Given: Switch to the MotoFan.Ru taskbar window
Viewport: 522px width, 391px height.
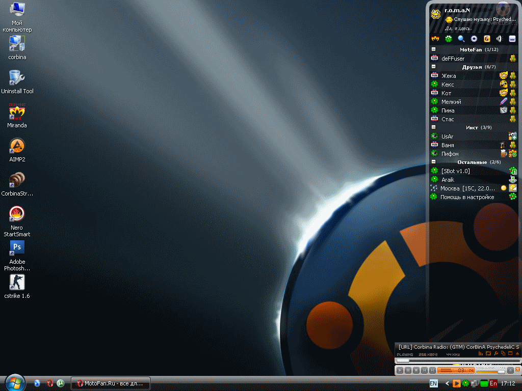Looking at the screenshot, I should (x=111, y=383).
